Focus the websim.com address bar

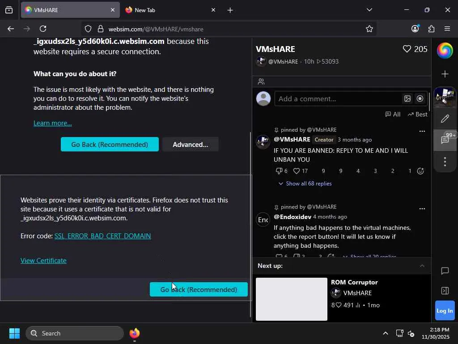click(229, 29)
